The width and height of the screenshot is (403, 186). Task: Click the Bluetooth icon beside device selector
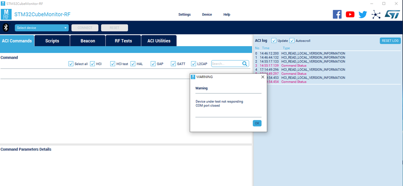point(6,27)
